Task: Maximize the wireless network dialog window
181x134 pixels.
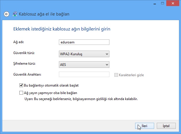Action: [163, 3]
